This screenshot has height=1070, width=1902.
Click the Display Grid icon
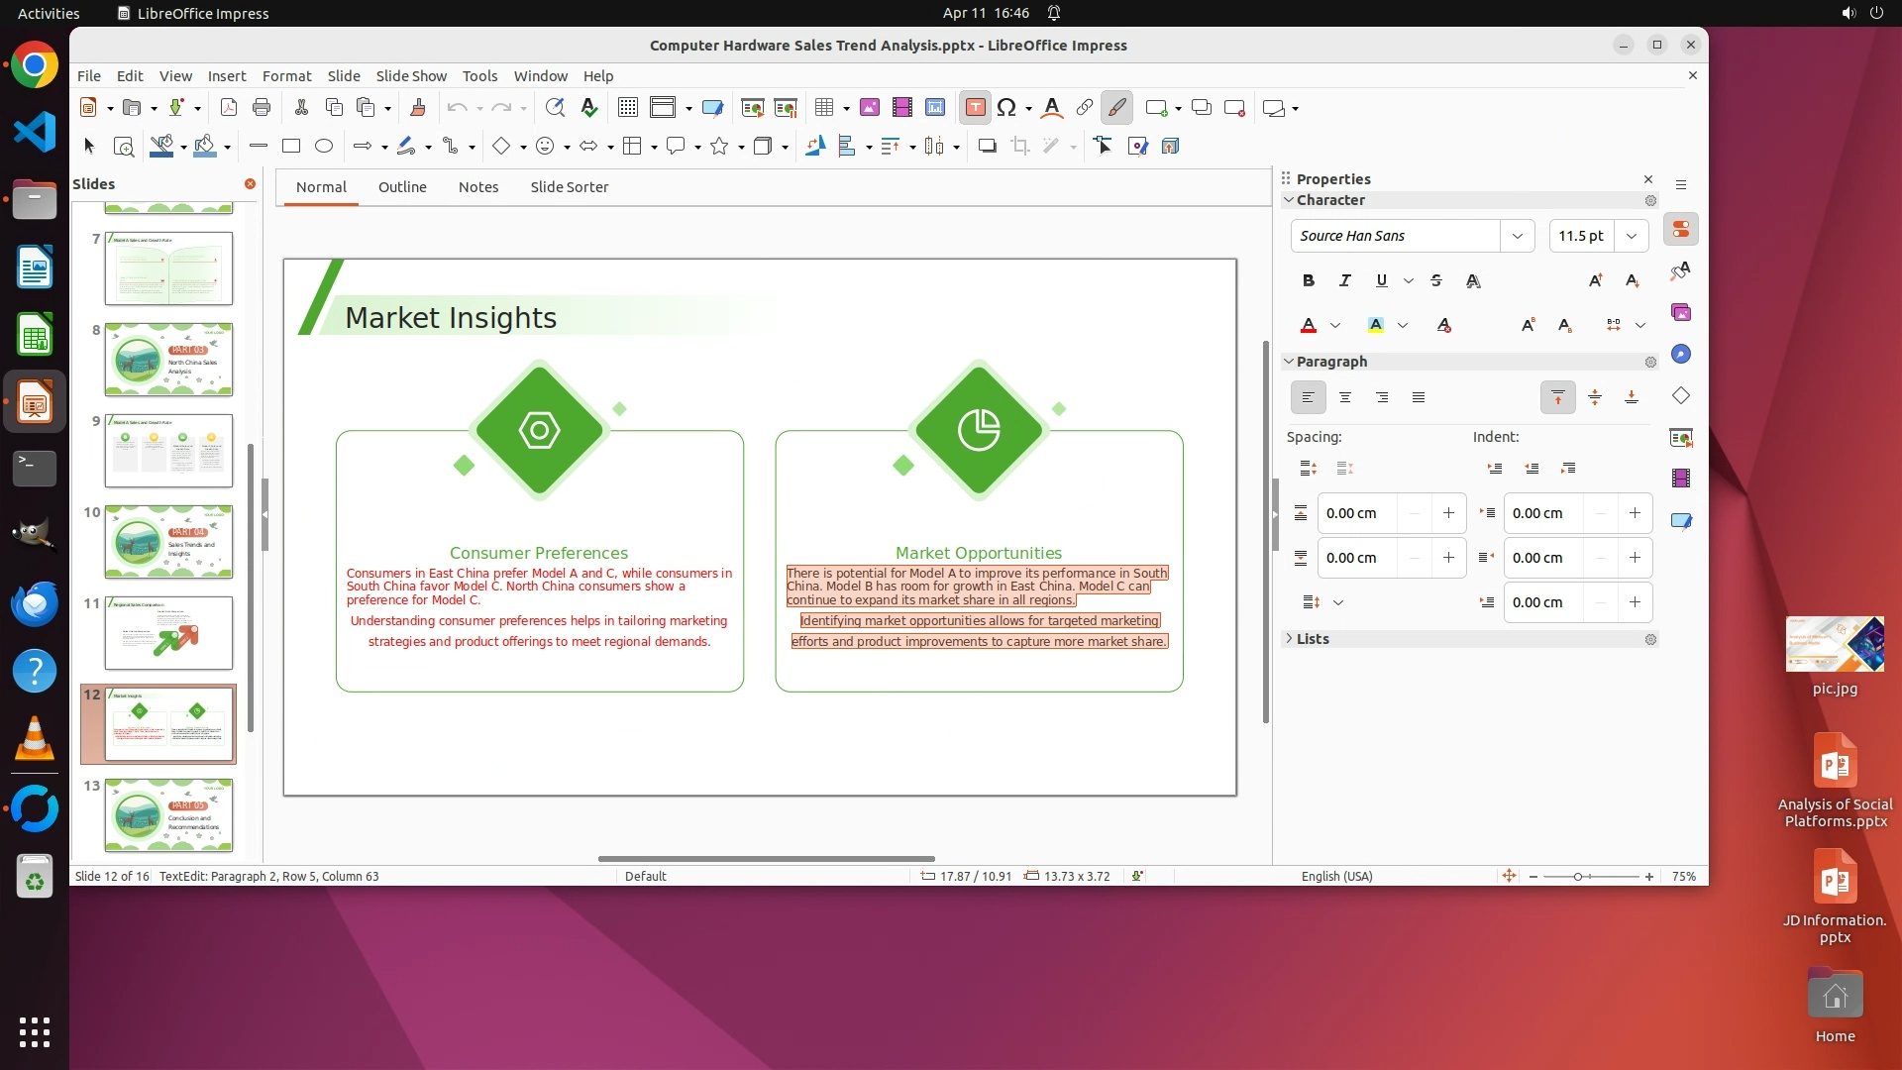coord(627,108)
